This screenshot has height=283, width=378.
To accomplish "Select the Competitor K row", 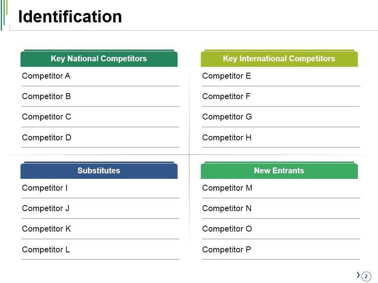I will tap(46, 229).
